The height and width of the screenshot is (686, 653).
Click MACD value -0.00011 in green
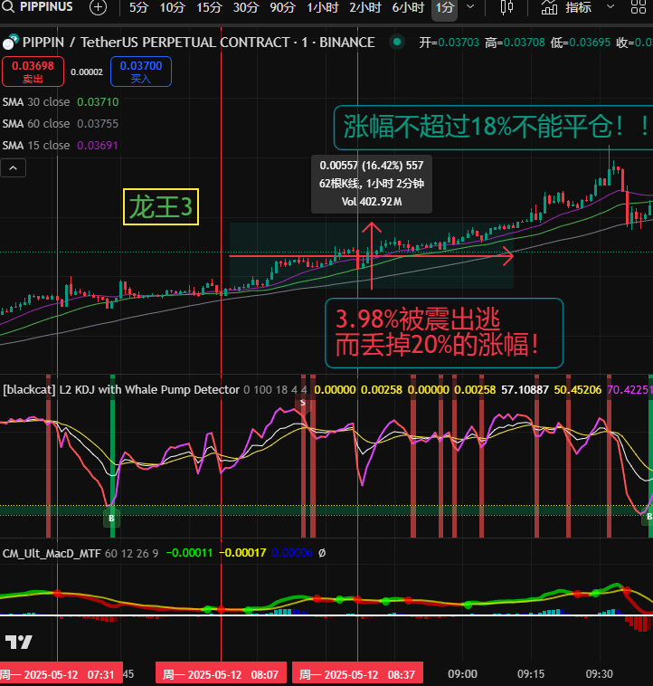coord(189,553)
